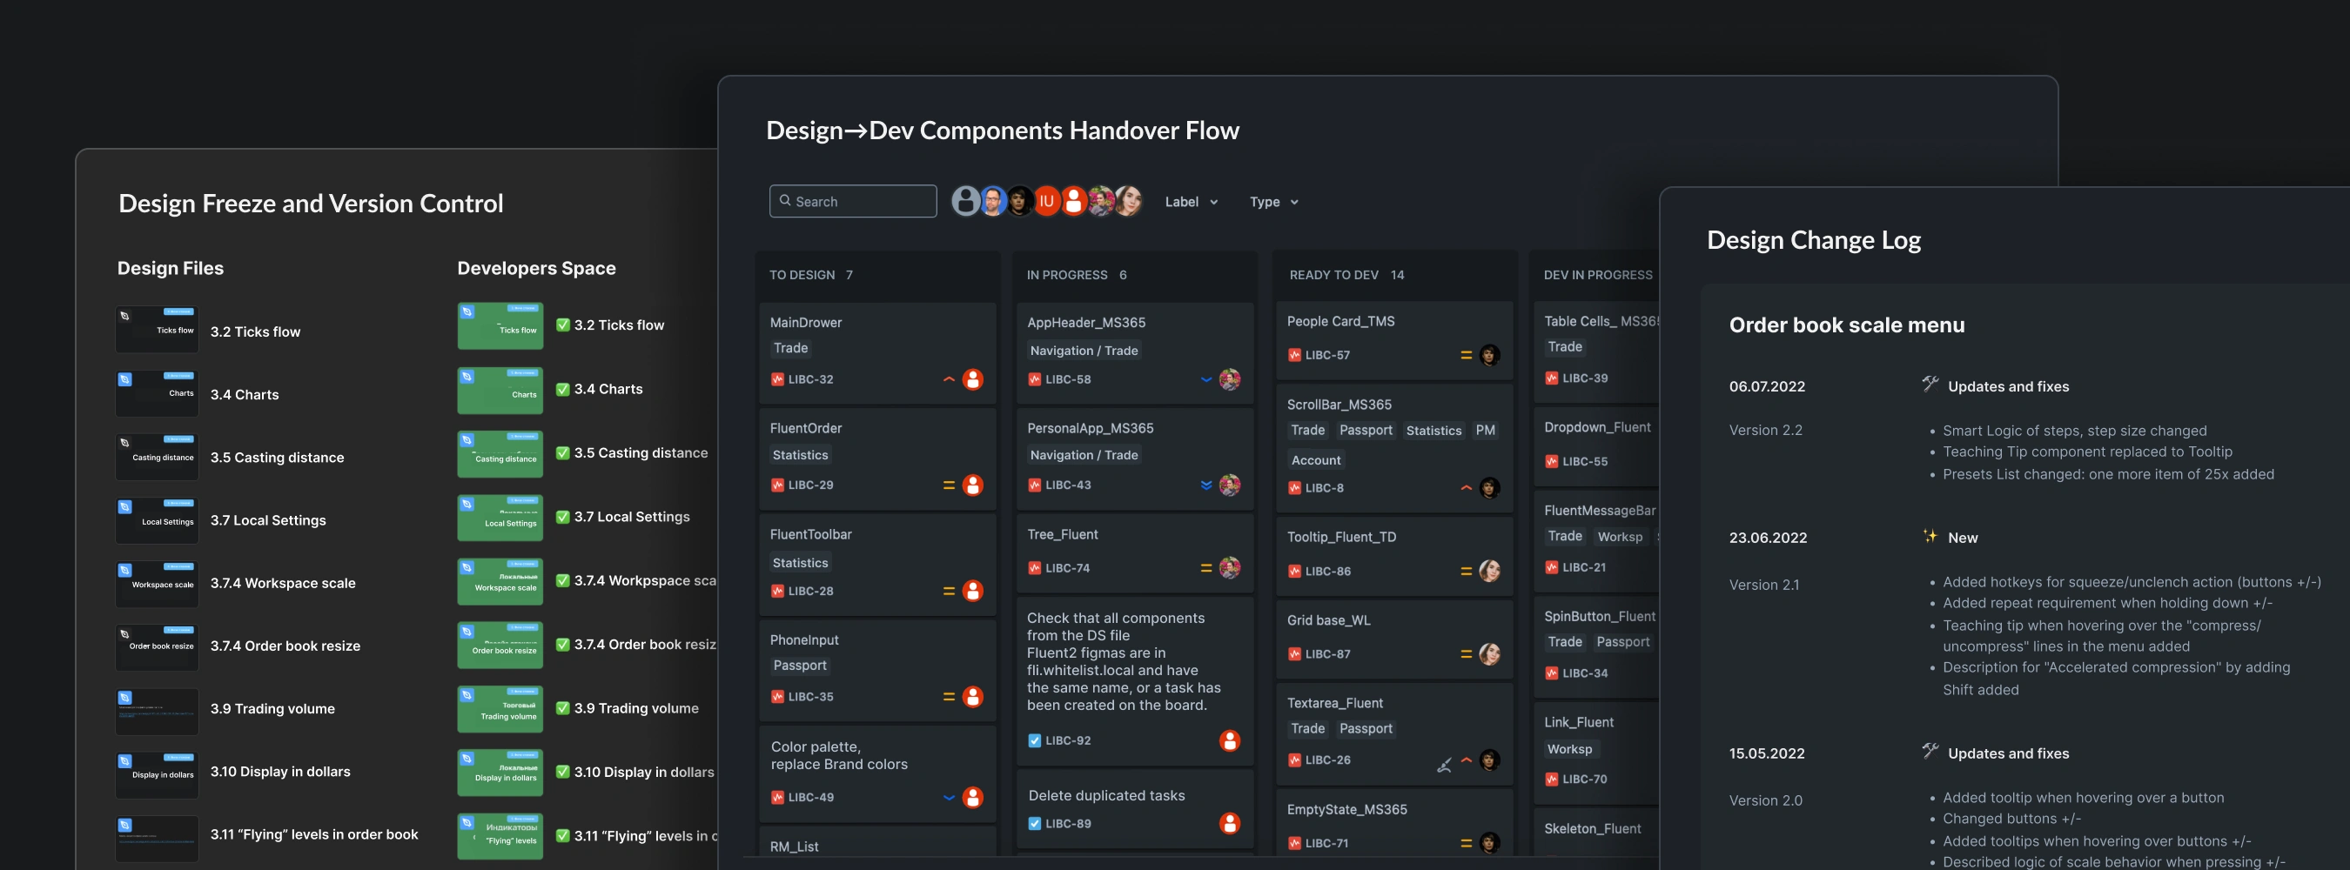This screenshot has height=870, width=2350.
Task: Toggle the green checkmark for 3.2 Ticks flow
Action: point(563,325)
